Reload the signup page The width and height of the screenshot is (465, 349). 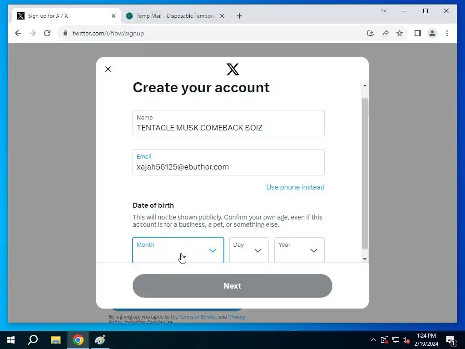click(47, 33)
